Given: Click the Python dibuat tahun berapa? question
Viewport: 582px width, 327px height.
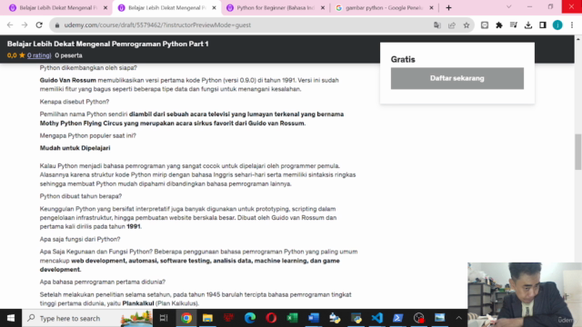Looking at the screenshot, I should point(81,196).
